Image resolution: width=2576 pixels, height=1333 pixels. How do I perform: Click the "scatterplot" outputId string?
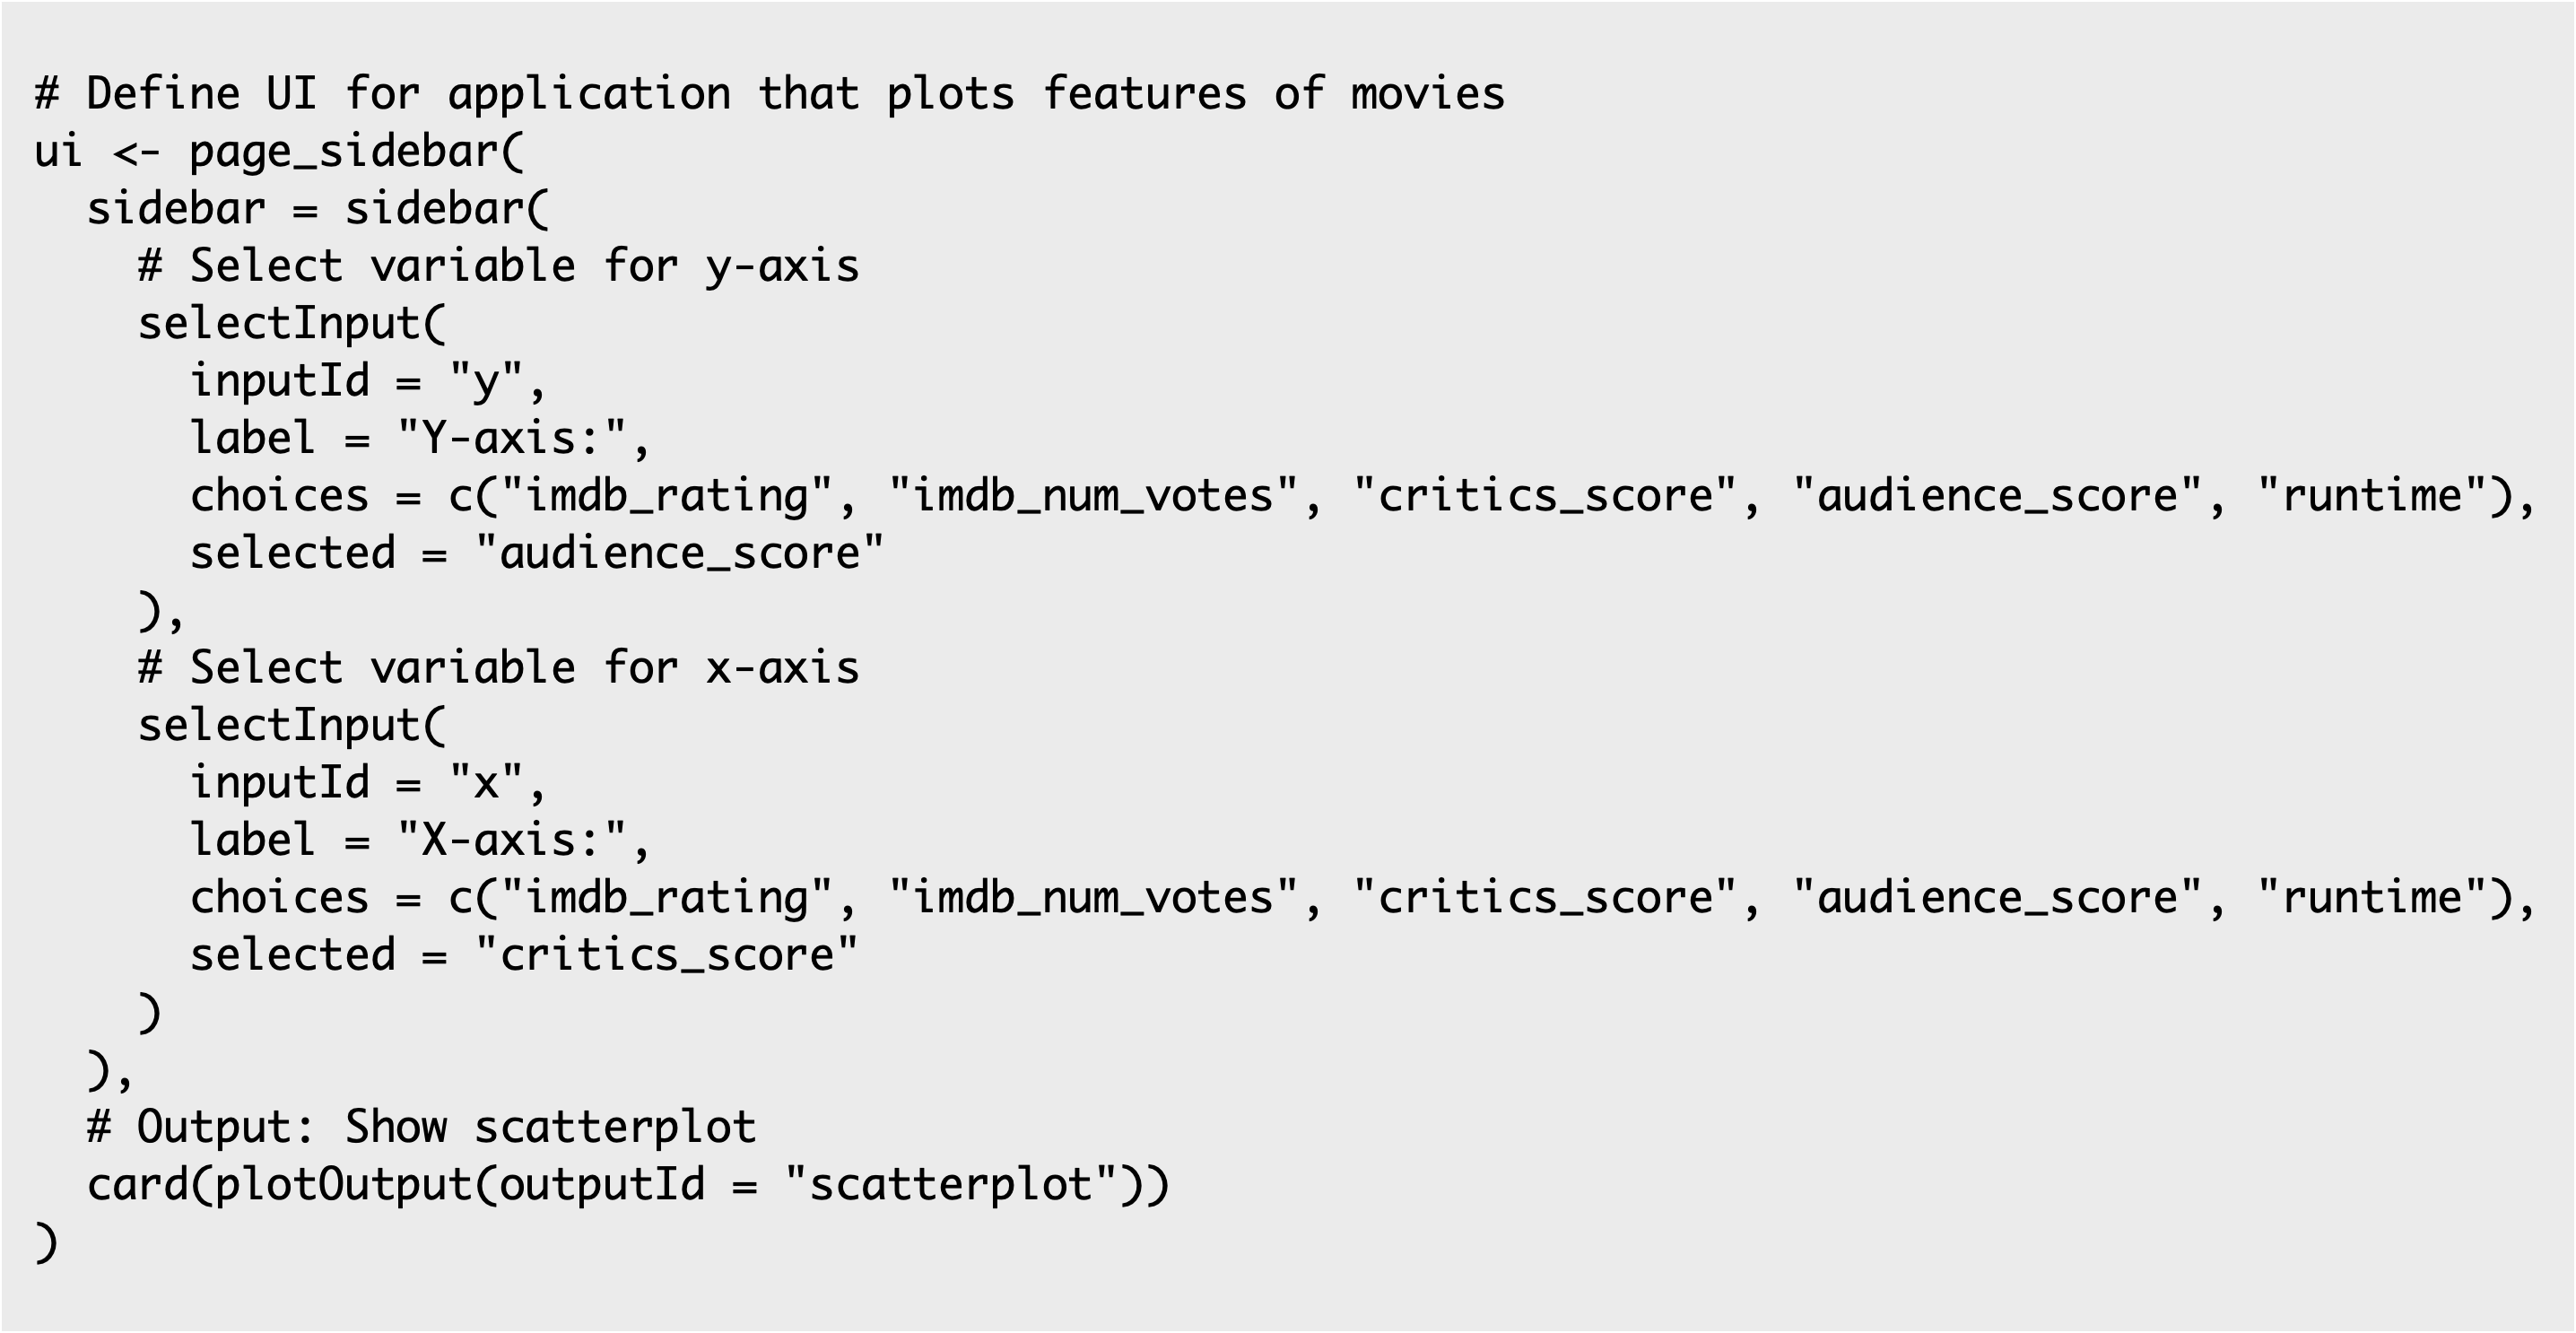950,1185
